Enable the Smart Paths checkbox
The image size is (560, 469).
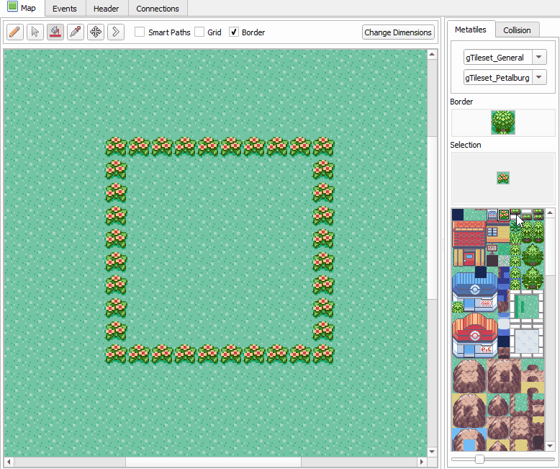(140, 32)
